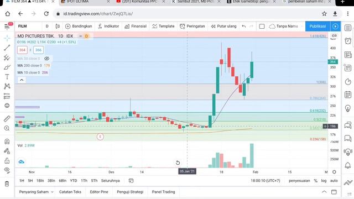Toggle visibility of MA 50 indicator
This screenshot has width=354, height=199.
[46, 59]
